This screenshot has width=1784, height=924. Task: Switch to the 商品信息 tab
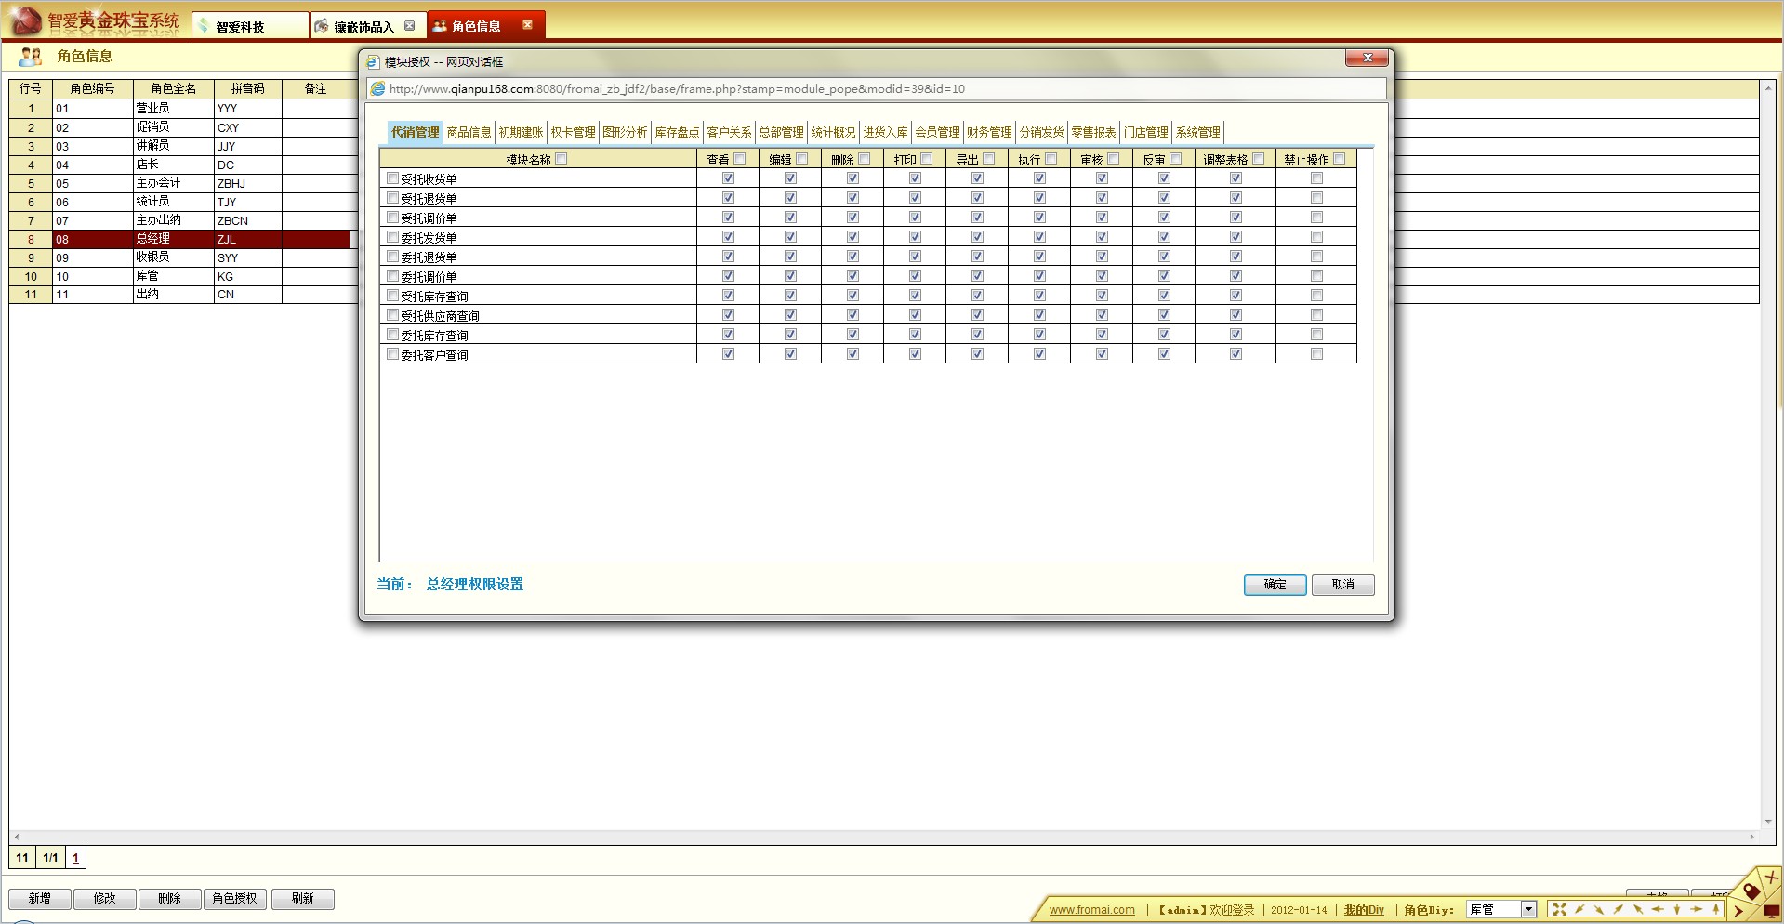pyautogui.click(x=469, y=132)
